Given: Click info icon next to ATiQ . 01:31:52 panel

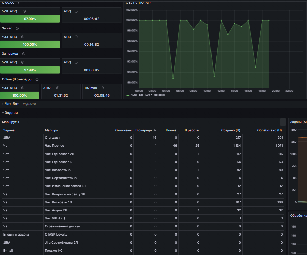Looking at the screenshot, I should (58, 88).
